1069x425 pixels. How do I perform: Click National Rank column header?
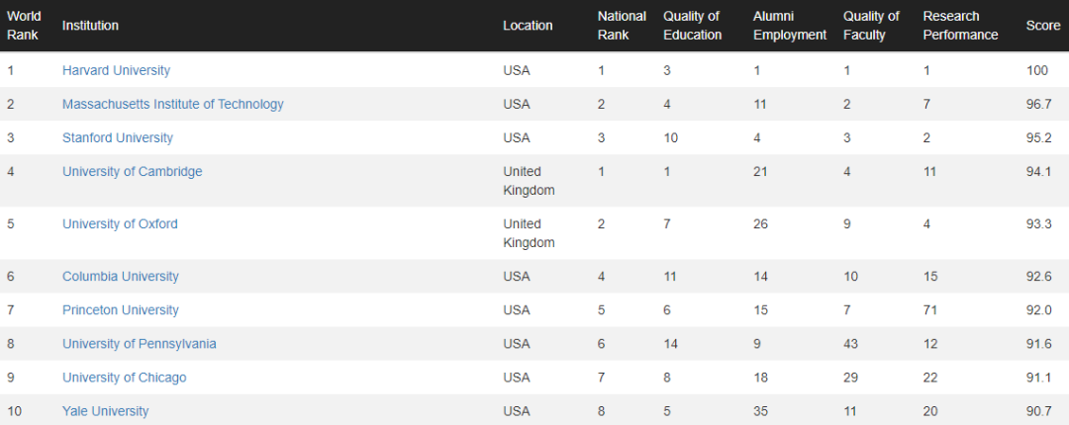coord(622,25)
